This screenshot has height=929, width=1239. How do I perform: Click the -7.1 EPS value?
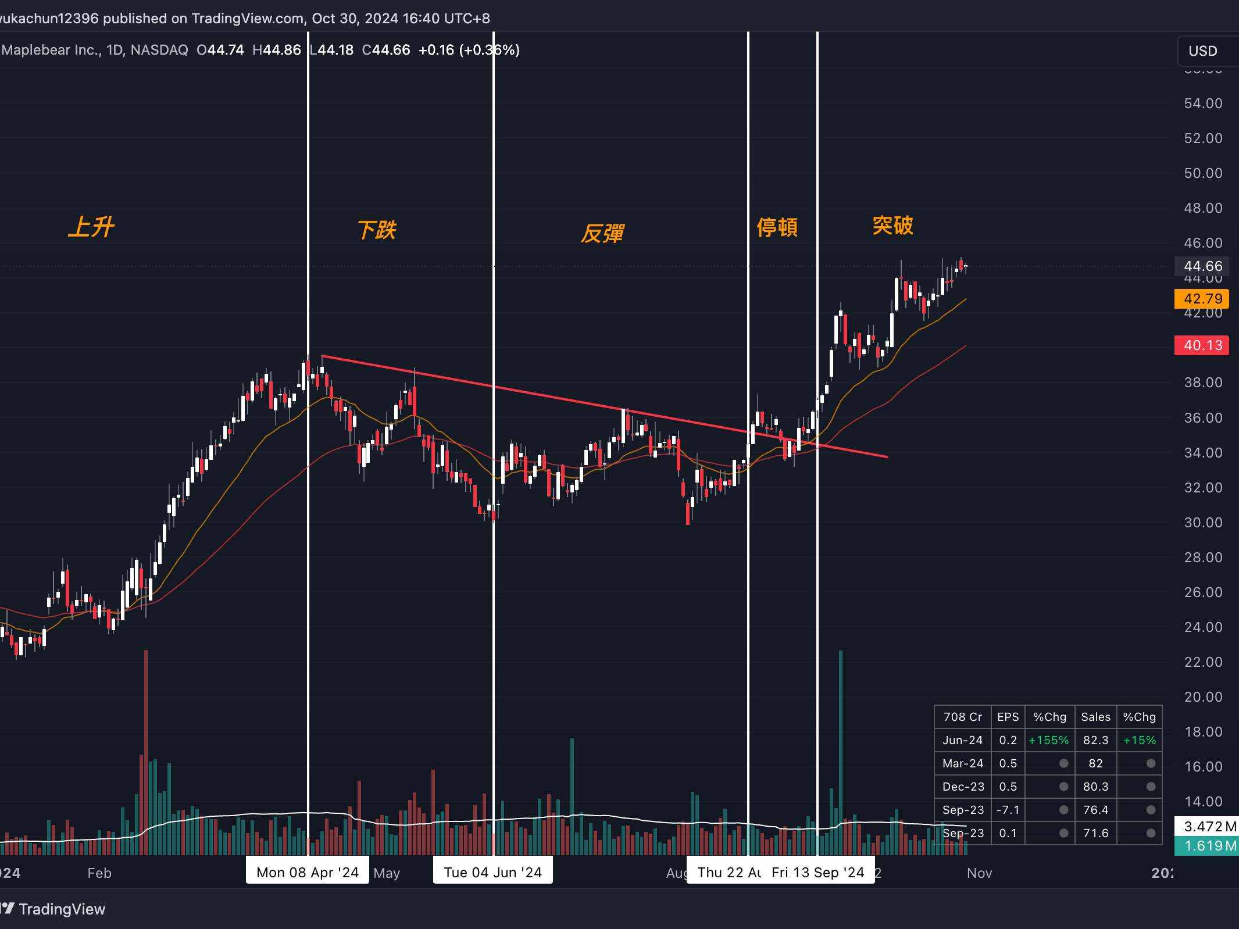pos(1008,810)
